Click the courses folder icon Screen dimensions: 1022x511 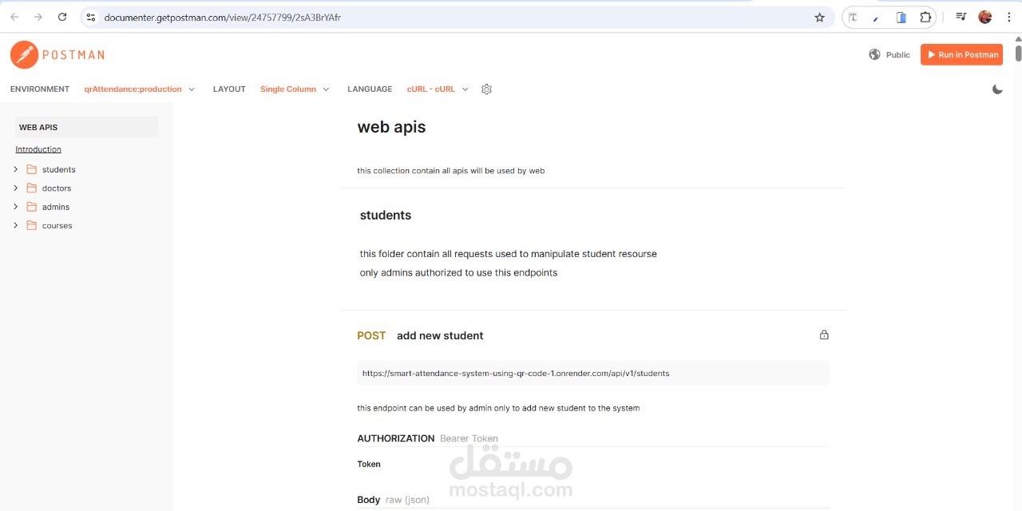tap(32, 225)
